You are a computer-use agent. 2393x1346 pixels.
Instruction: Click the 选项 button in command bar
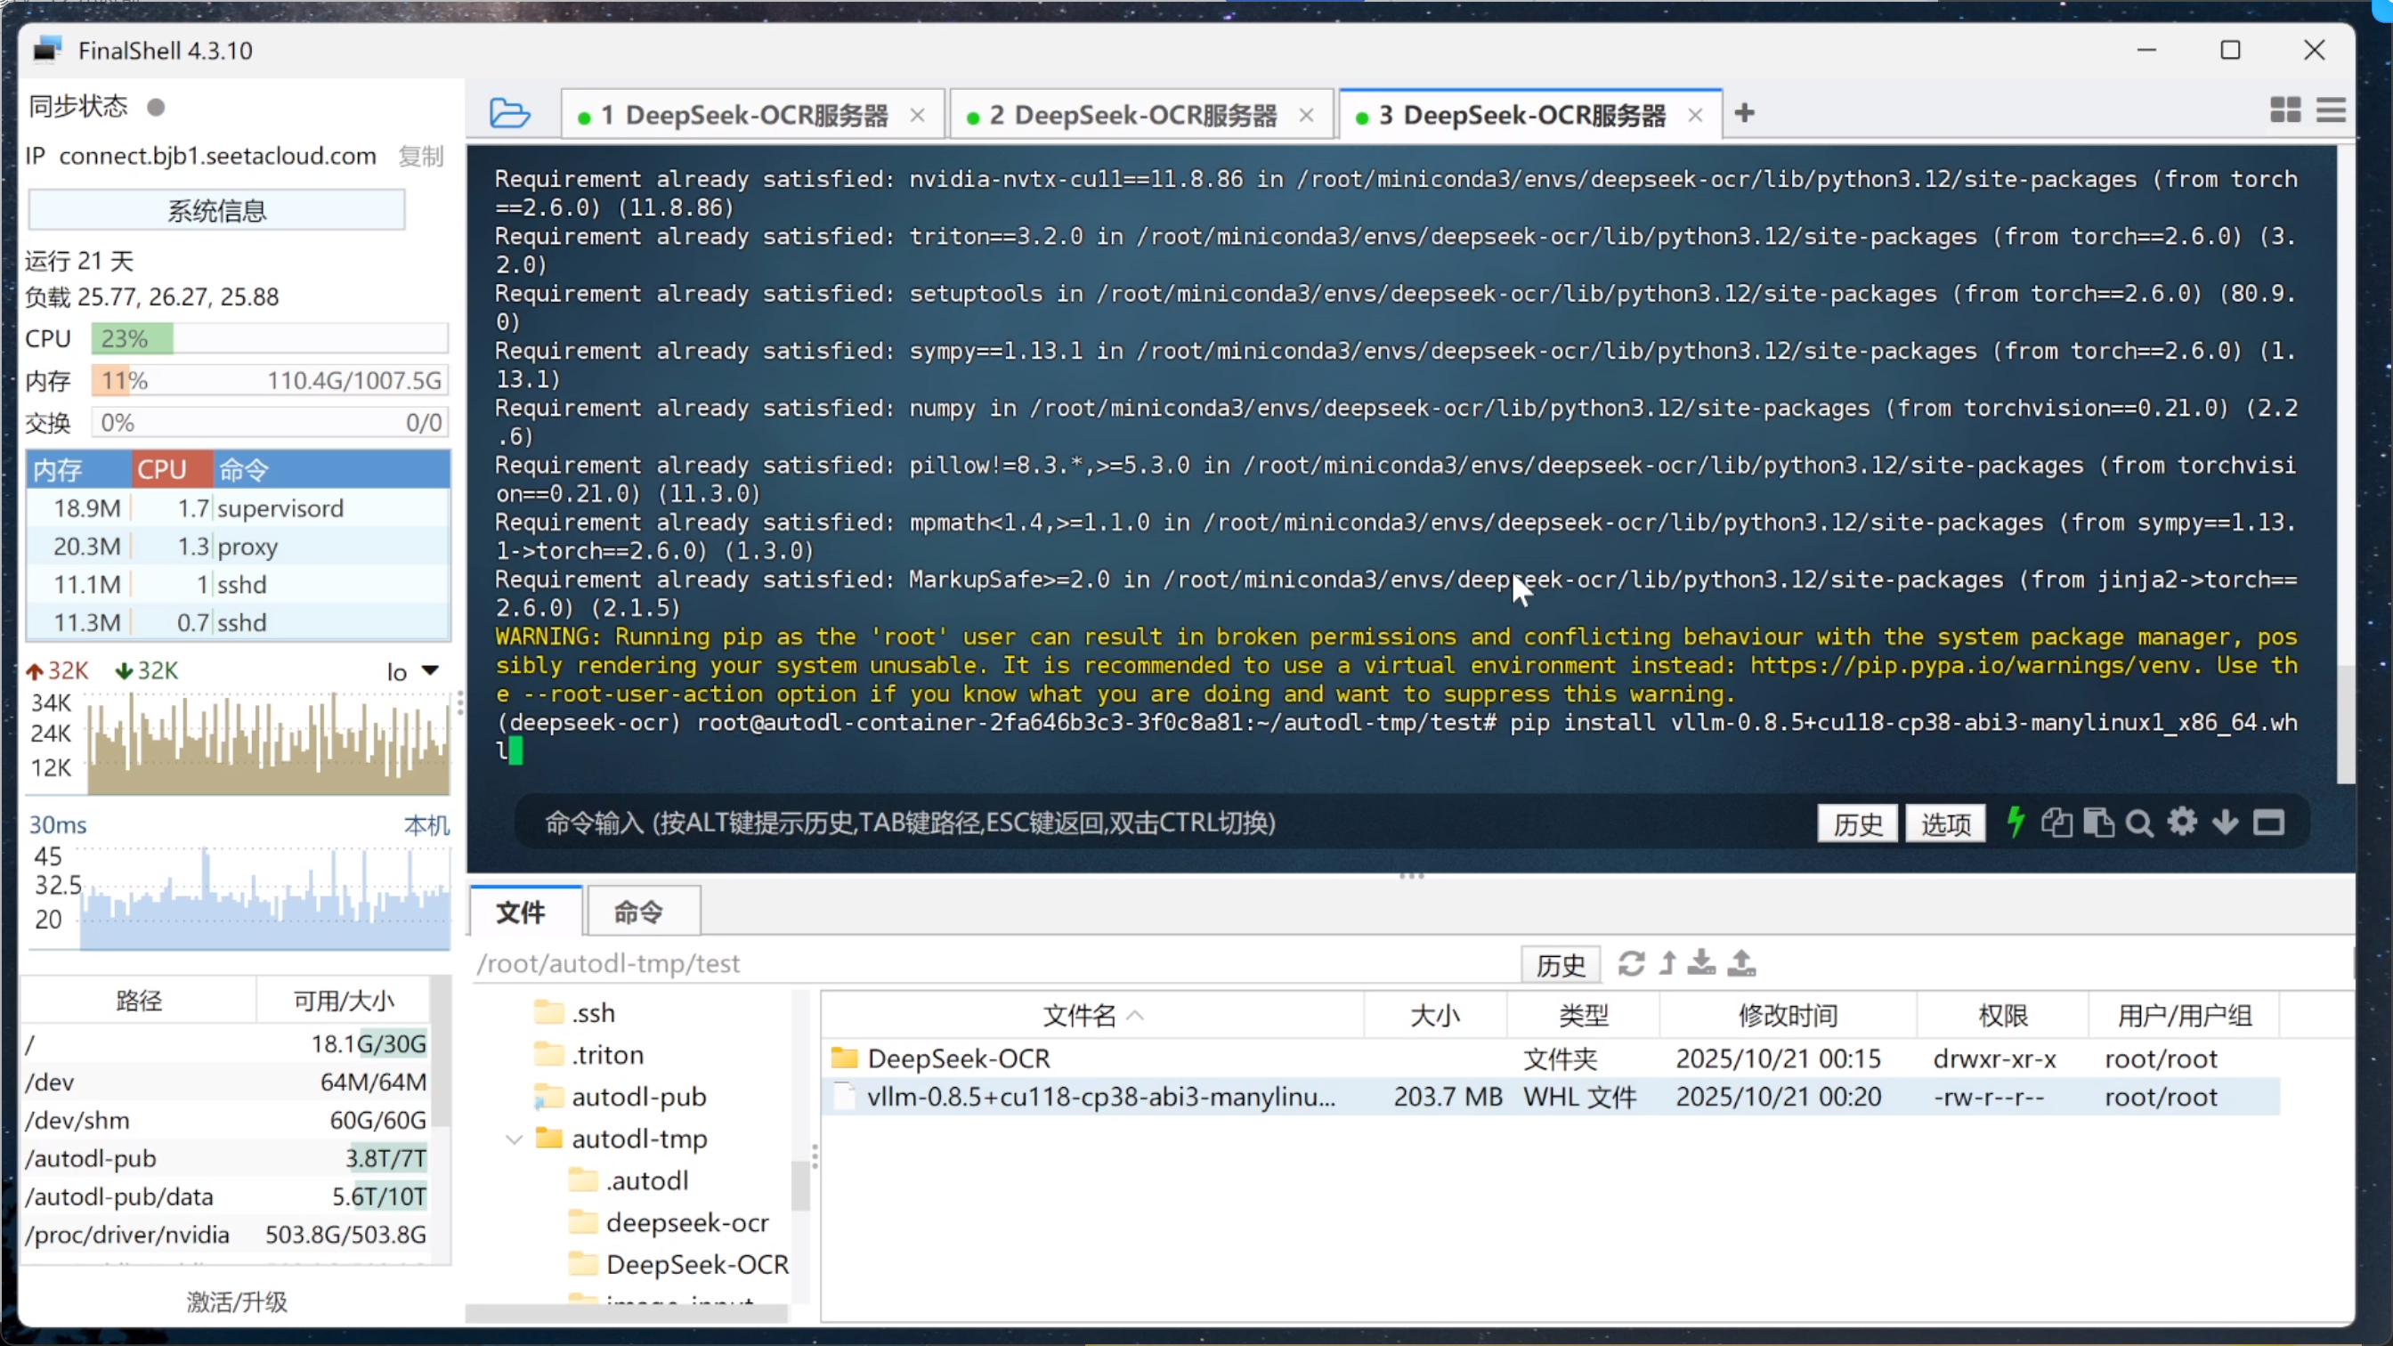[1945, 824]
